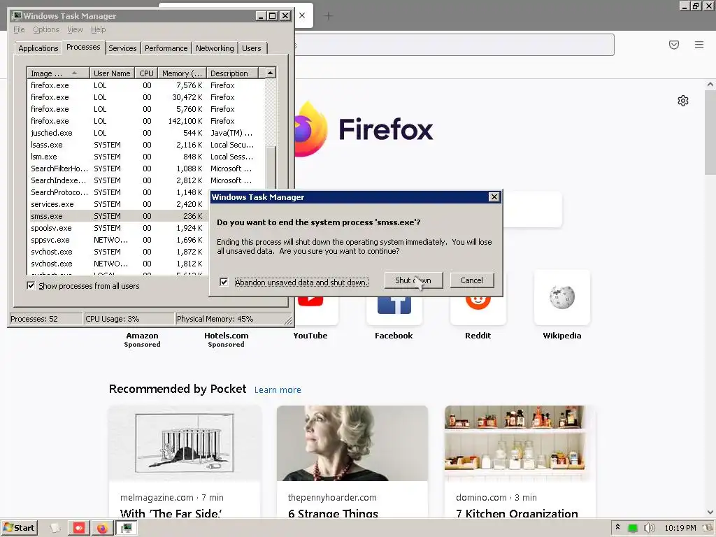Click the red taskbar application icon
Image resolution: width=716 pixels, height=537 pixels.
[x=78, y=529]
